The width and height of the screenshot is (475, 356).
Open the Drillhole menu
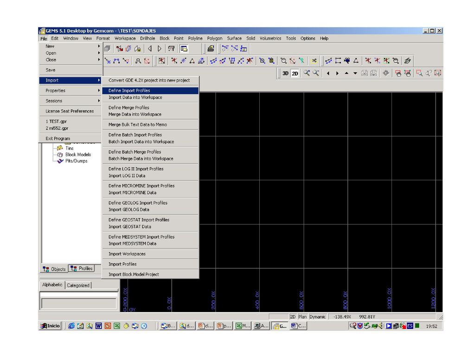[x=148, y=38]
